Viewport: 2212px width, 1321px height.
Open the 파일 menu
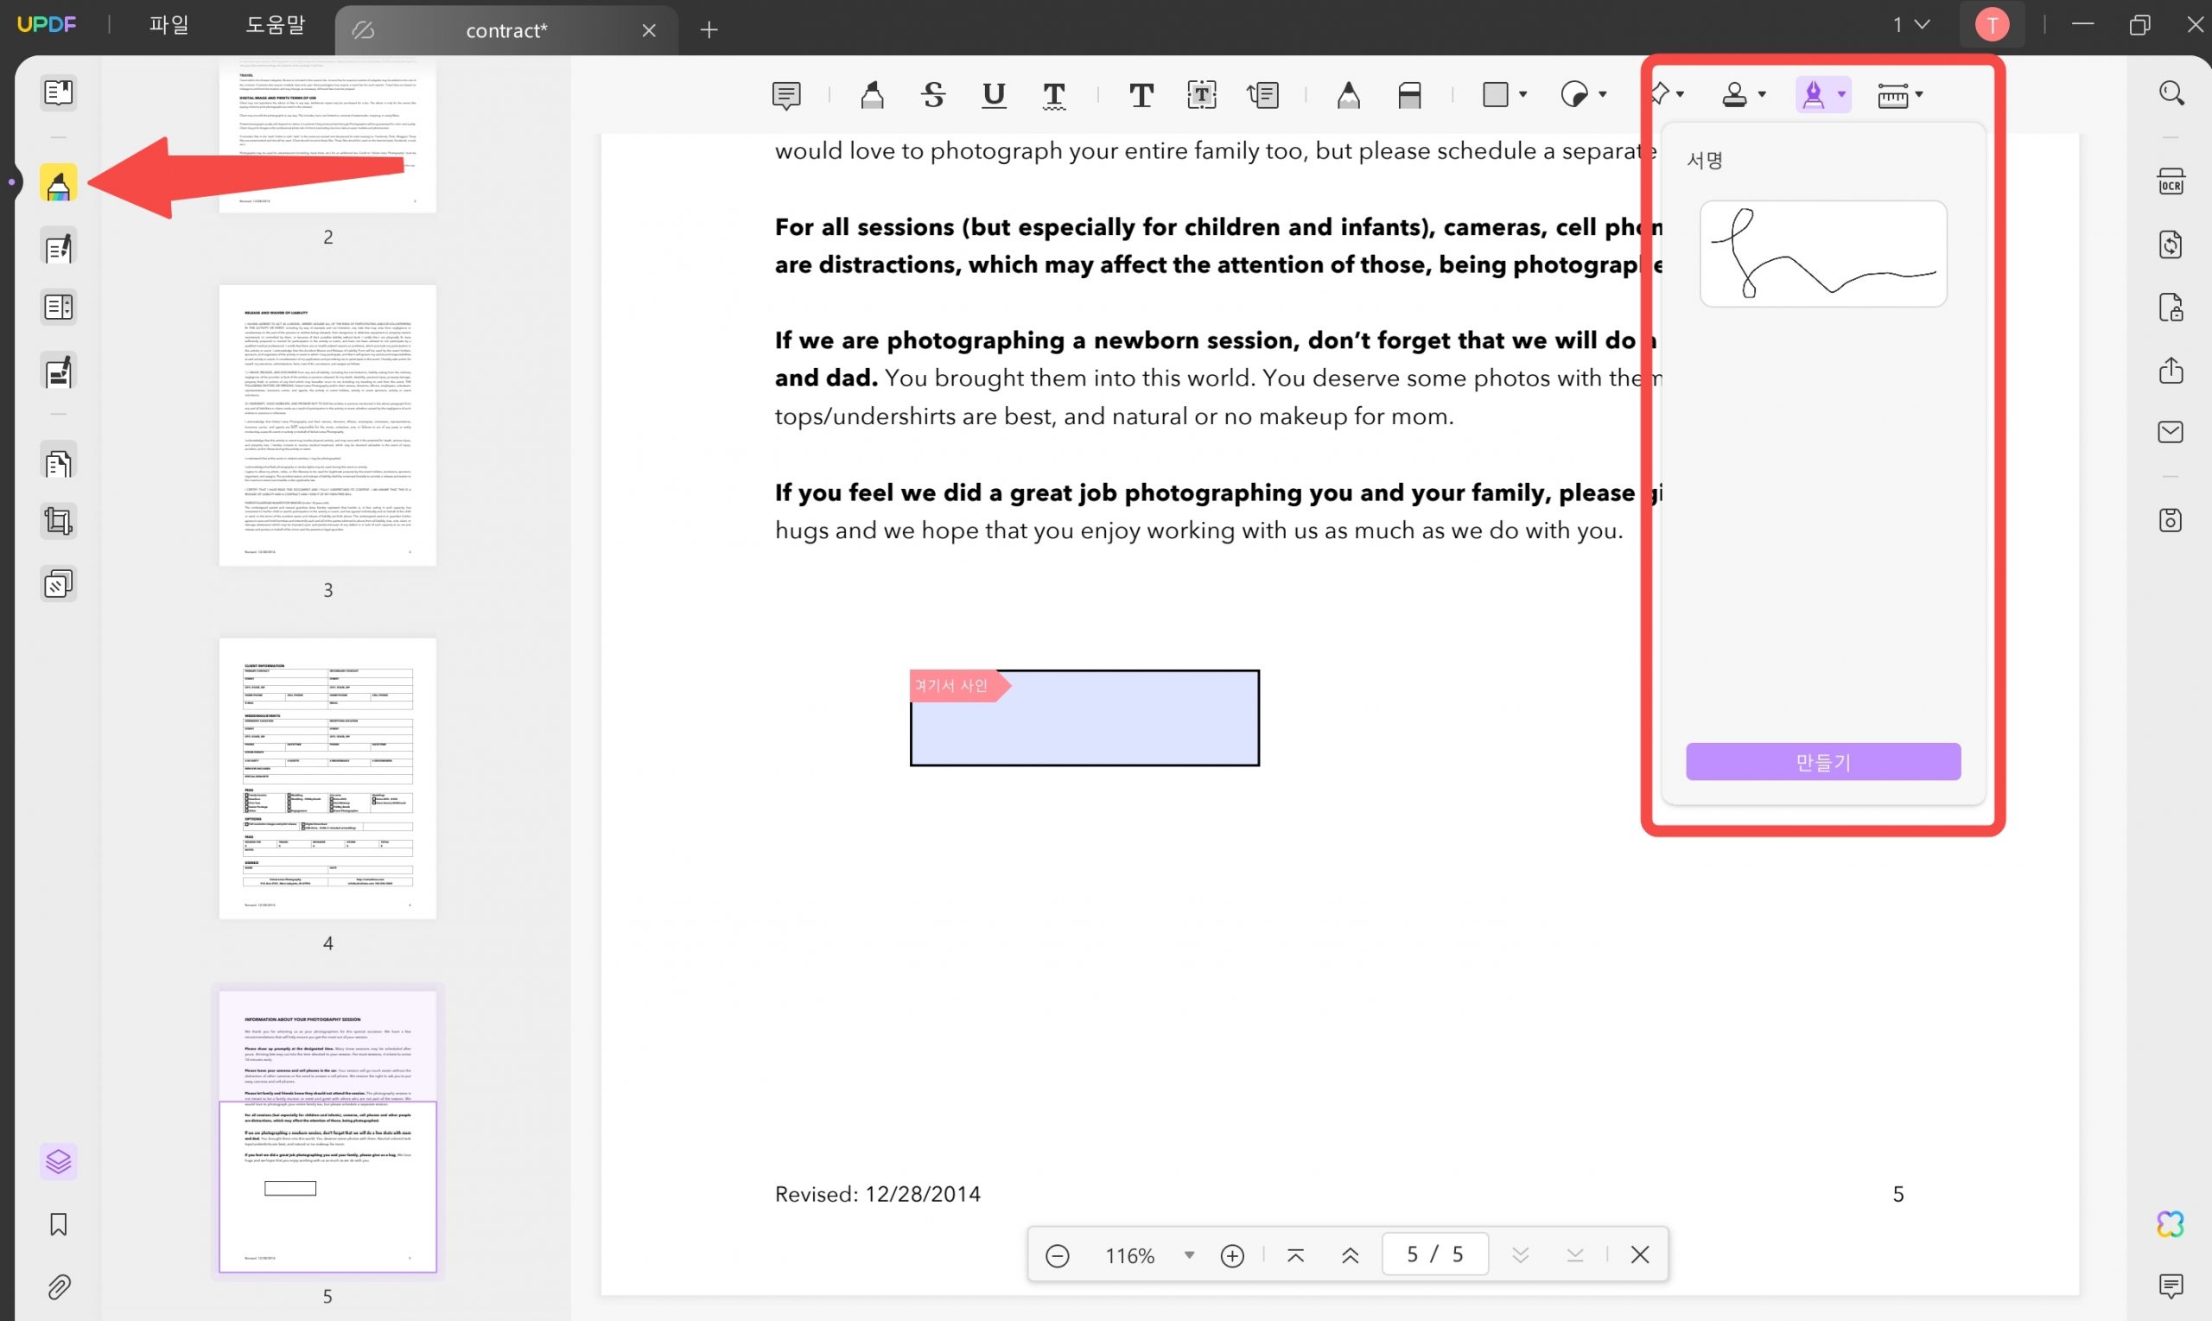tap(169, 25)
